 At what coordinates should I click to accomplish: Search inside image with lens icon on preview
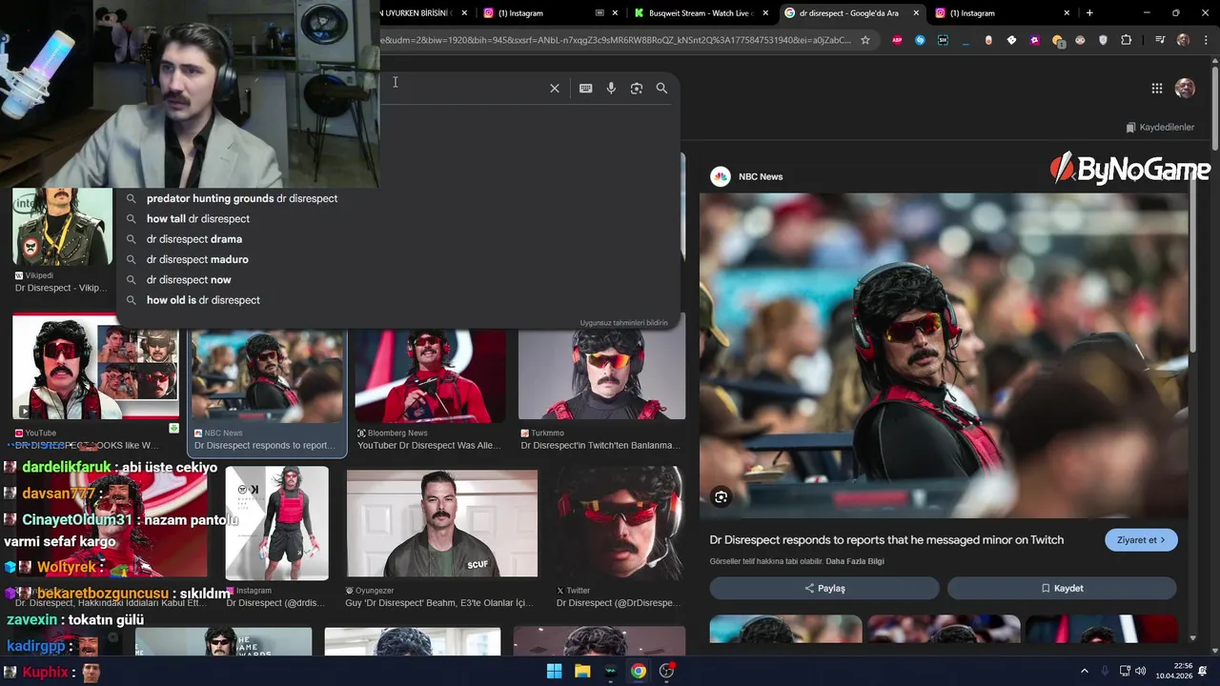[x=722, y=496]
